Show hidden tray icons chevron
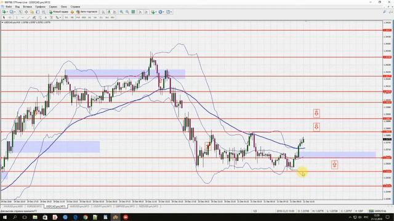 [x=350, y=217]
